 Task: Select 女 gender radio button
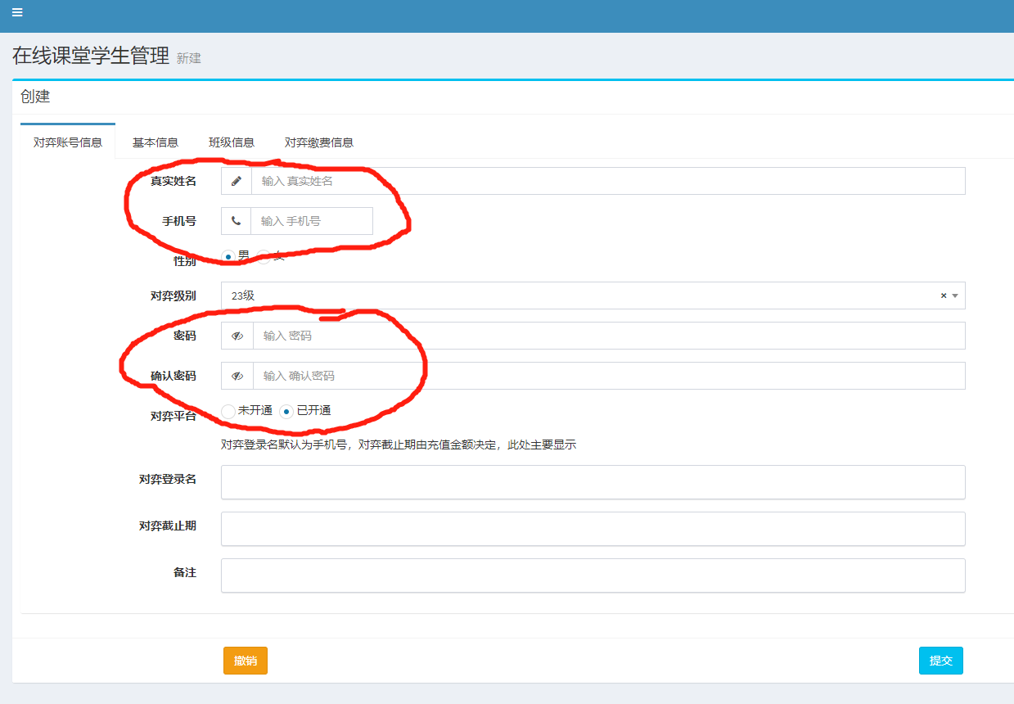(264, 256)
